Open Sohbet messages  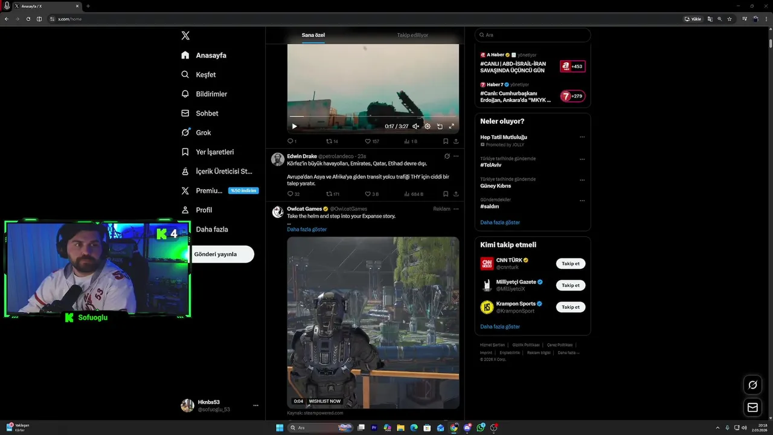click(x=200, y=113)
